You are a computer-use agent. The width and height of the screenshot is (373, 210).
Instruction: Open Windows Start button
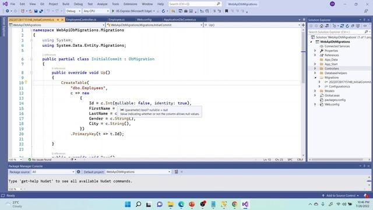point(128,204)
